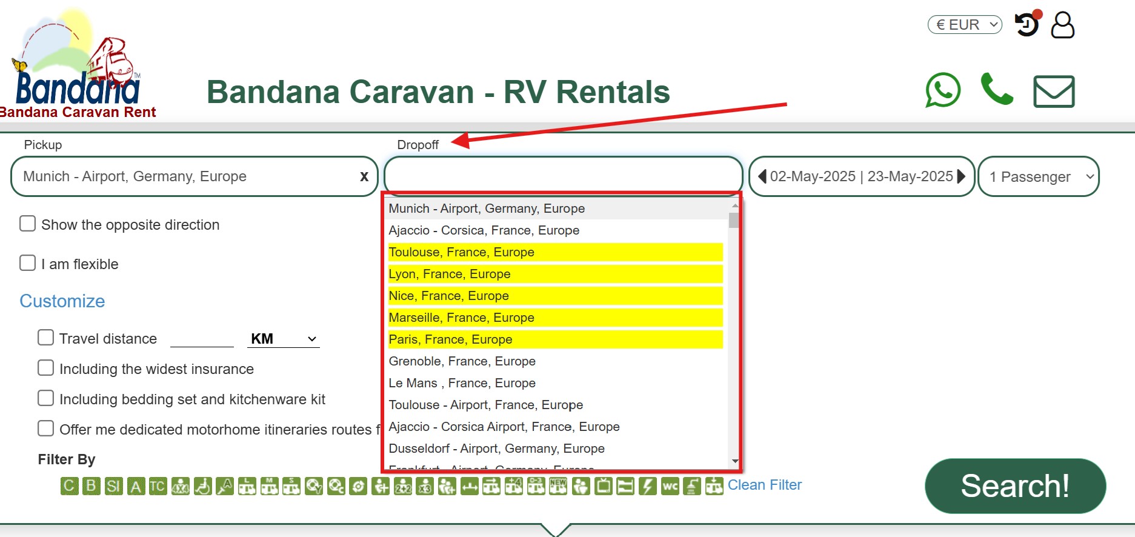Enable the I am flexible checkbox

27,263
